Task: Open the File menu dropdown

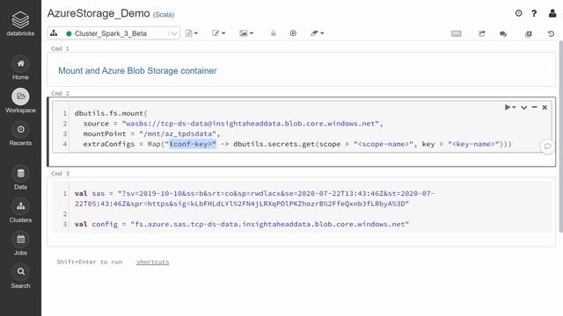Action: coord(192,33)
